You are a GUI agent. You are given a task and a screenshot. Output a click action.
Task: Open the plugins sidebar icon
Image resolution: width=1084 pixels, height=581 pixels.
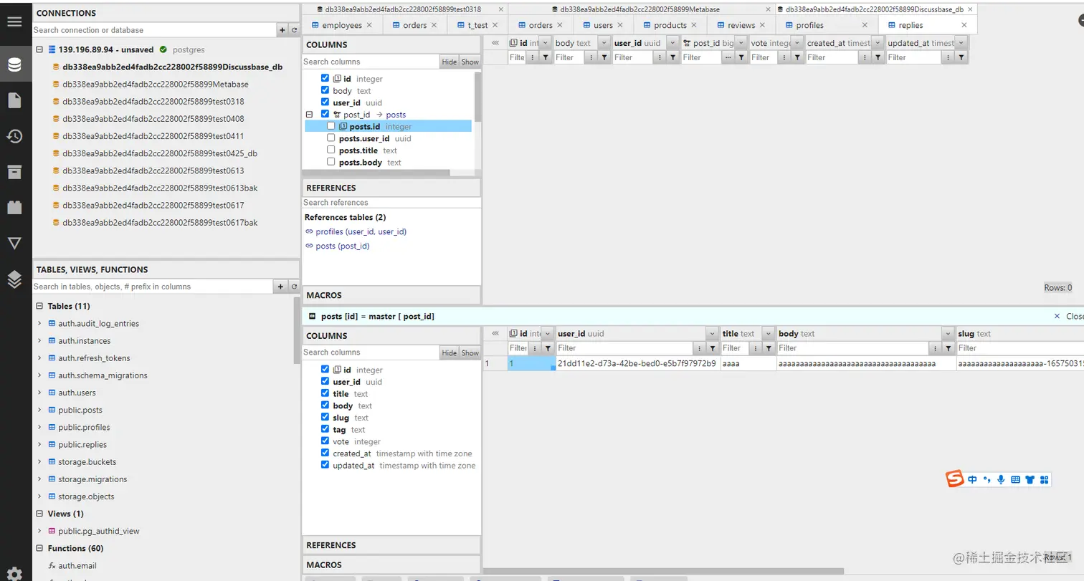(x=14, y=207)
